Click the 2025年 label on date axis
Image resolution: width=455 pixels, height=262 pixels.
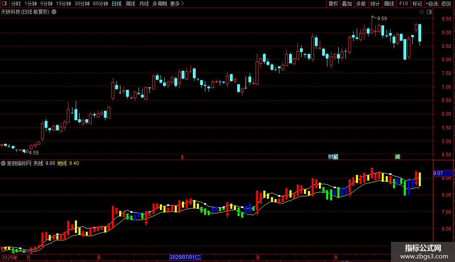coord(10,257)
